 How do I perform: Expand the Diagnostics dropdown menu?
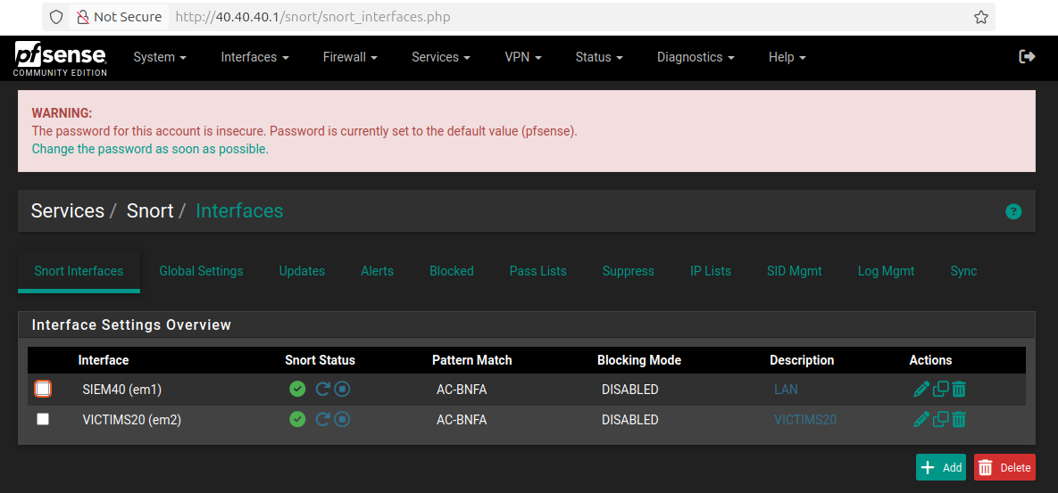[696, 57]
